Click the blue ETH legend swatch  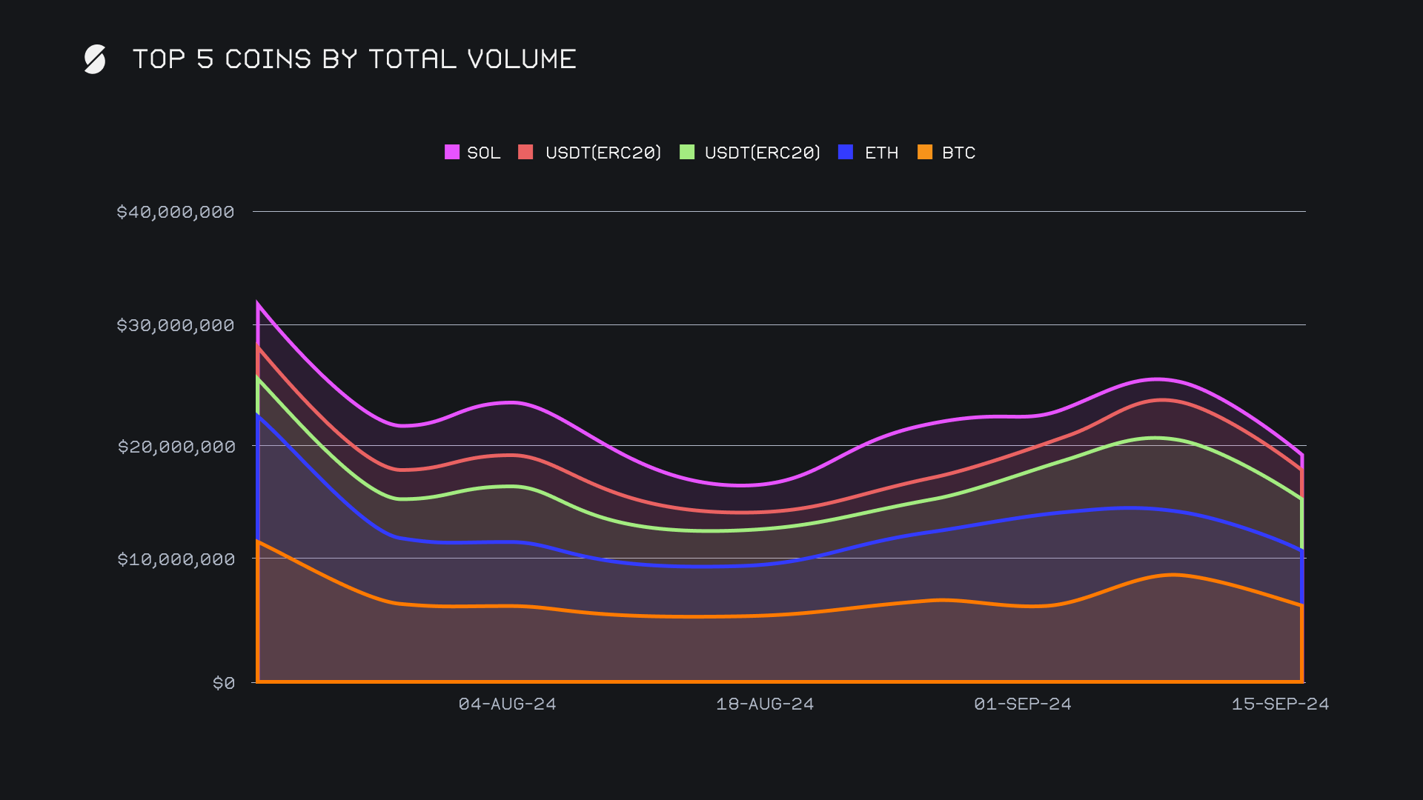pos(846,152)
